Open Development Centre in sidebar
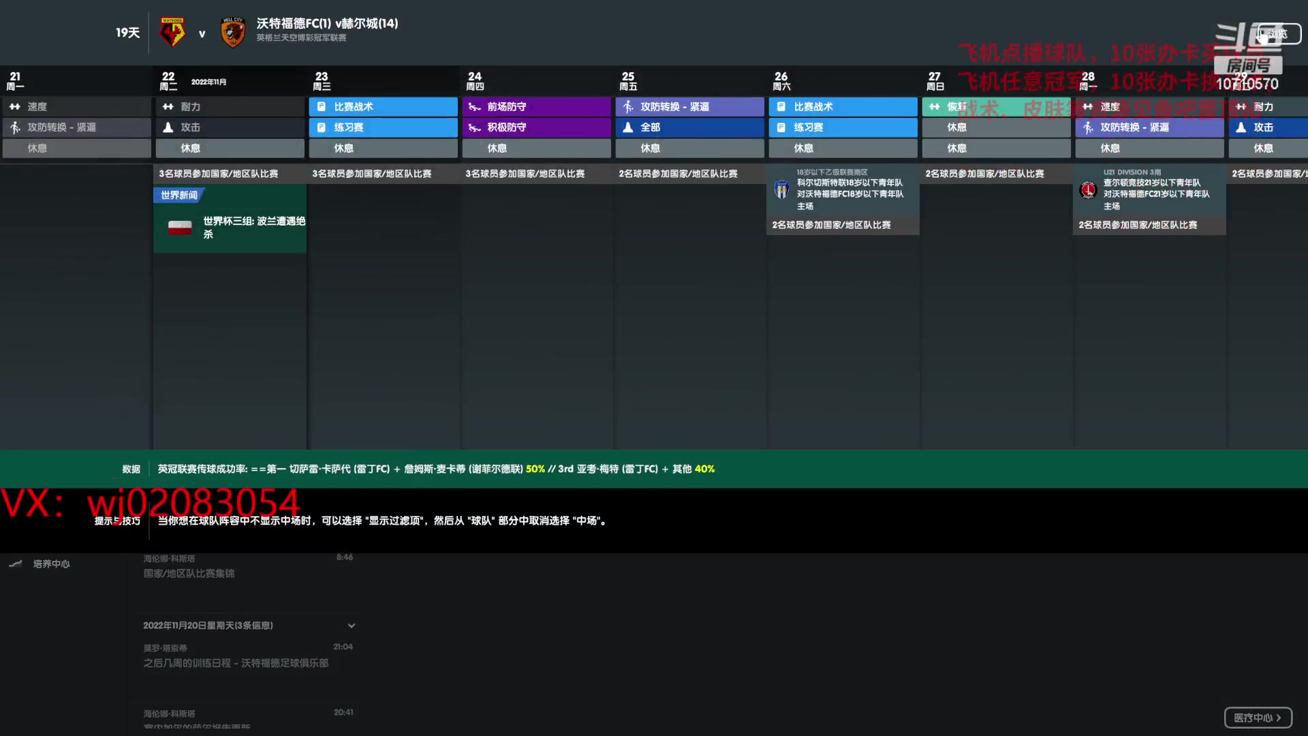The width and height of the screenshot is (1308, 736). click(51, 564)
